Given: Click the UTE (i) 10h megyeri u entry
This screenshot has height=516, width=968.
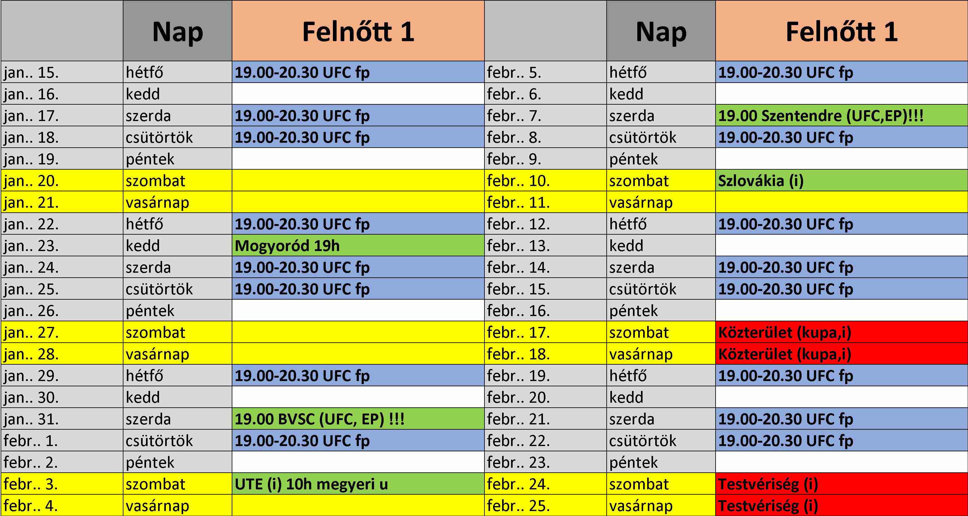Looking at the screenshot, I should point(358,484).
